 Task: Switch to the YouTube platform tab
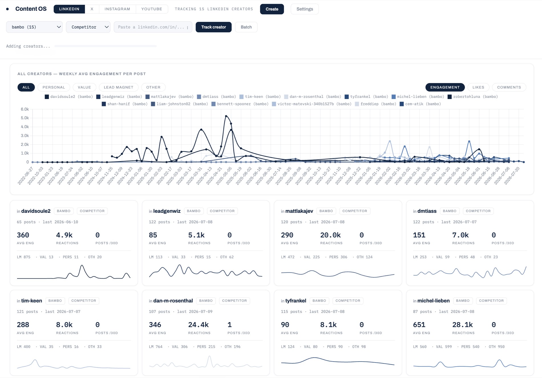[152, 9]
